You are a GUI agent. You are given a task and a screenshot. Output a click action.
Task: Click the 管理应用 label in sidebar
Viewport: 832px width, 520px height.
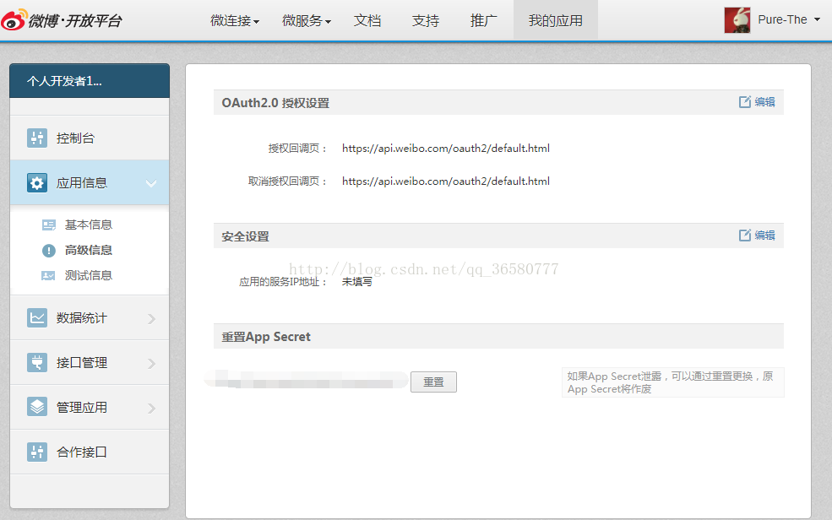tap(82, 407)
